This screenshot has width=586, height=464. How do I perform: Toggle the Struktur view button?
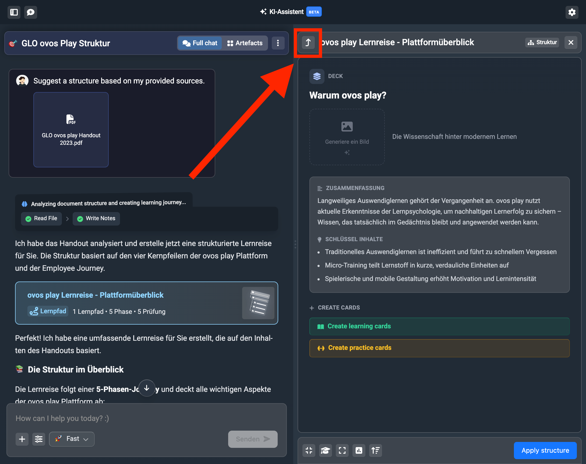coord(542,43)
